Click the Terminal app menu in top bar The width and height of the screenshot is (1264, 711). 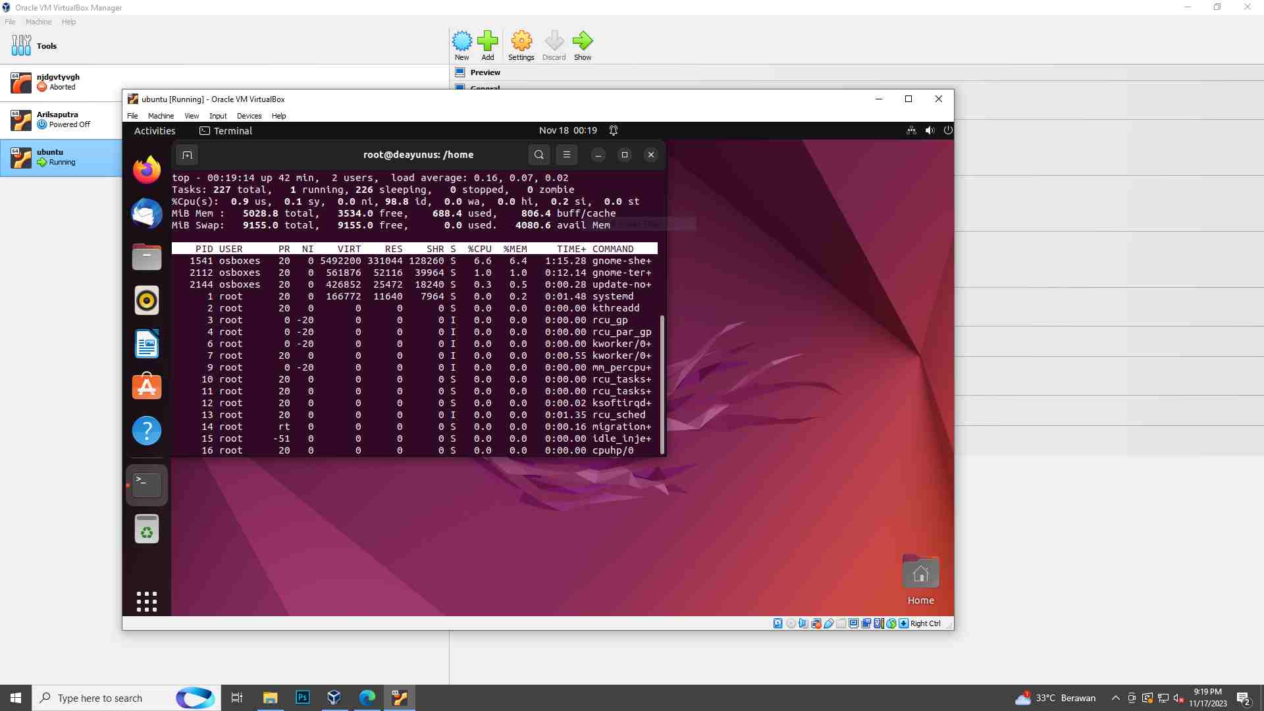point(226,131)
